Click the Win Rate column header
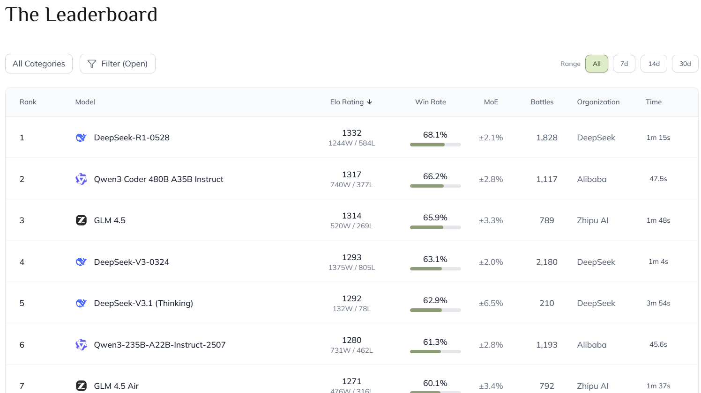 point(431,102)
